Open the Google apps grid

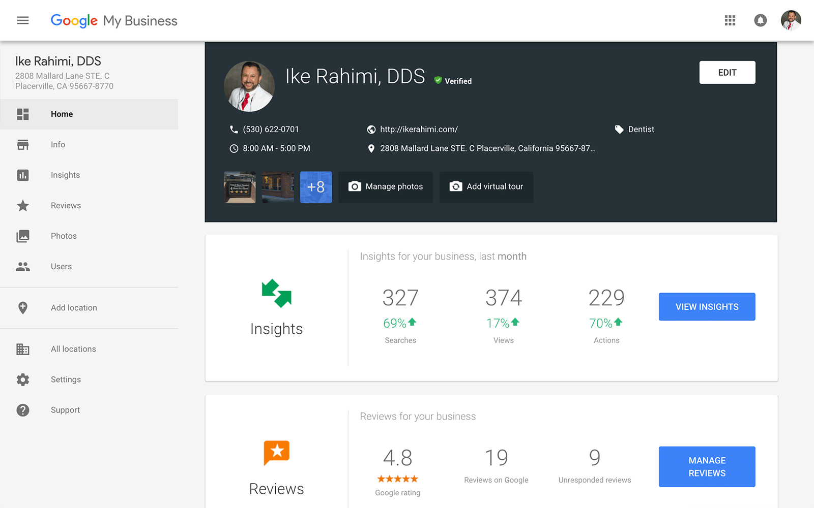point(730,20)
